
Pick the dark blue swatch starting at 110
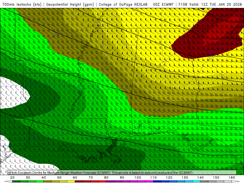[x=157, y=181]
